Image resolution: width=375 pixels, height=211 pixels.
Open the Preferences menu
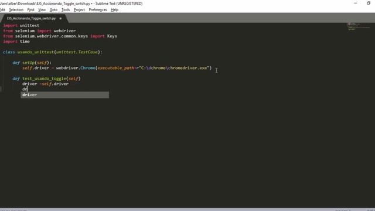(98, 10)
